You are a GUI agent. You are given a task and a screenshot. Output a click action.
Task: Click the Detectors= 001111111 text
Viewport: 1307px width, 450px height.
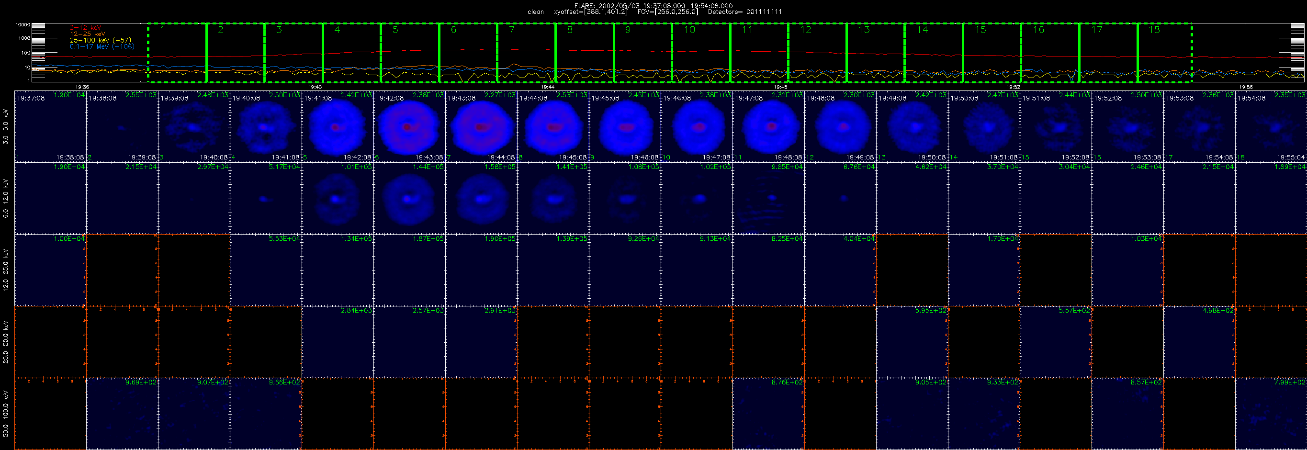coord(745,11)
